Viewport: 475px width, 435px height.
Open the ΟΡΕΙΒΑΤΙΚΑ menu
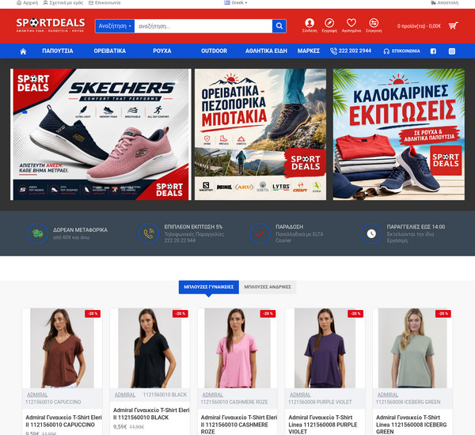click(110, 51)
